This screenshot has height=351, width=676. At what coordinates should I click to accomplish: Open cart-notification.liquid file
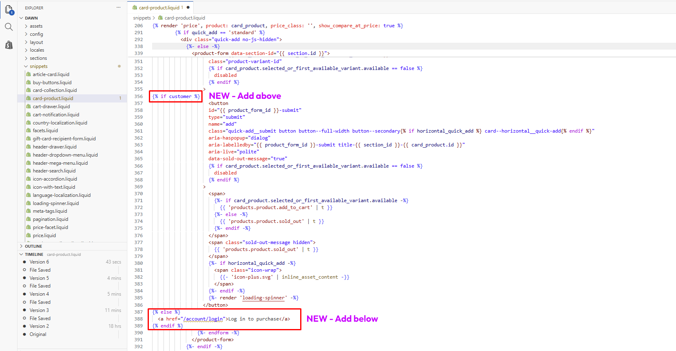[56, 115]
